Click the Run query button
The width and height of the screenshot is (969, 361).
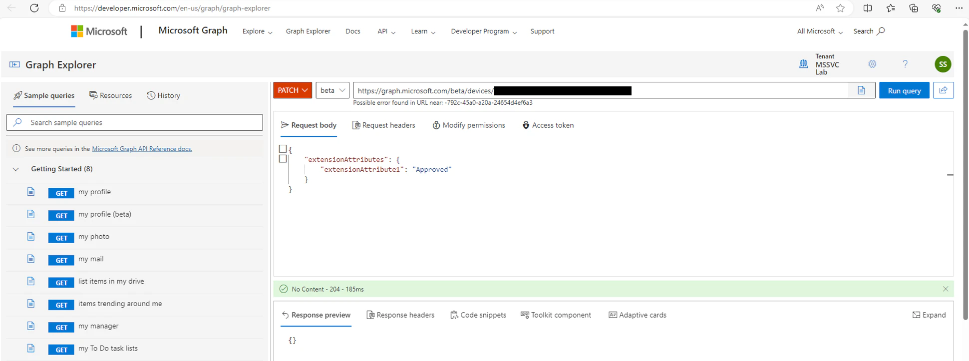904,90
